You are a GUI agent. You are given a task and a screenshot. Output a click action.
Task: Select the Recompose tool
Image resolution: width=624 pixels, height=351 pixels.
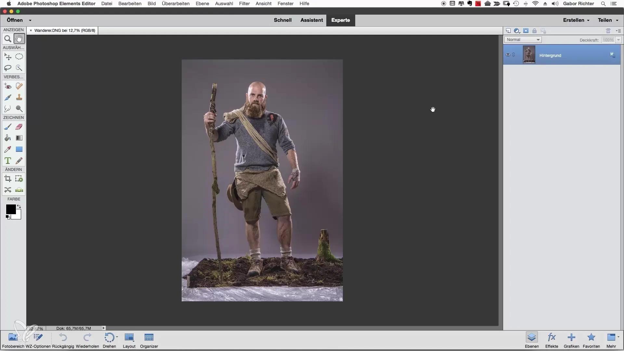pyautogui.click(x=19, y=179)
